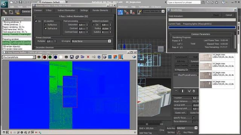Switch frame buffer to RGB color mode
Screen dimensions: 241x135
[39, 57]
